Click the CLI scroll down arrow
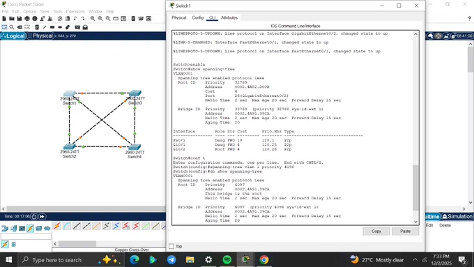Viewport: 474px width, 267px height. pyautogui.click(x=415, y=222)
